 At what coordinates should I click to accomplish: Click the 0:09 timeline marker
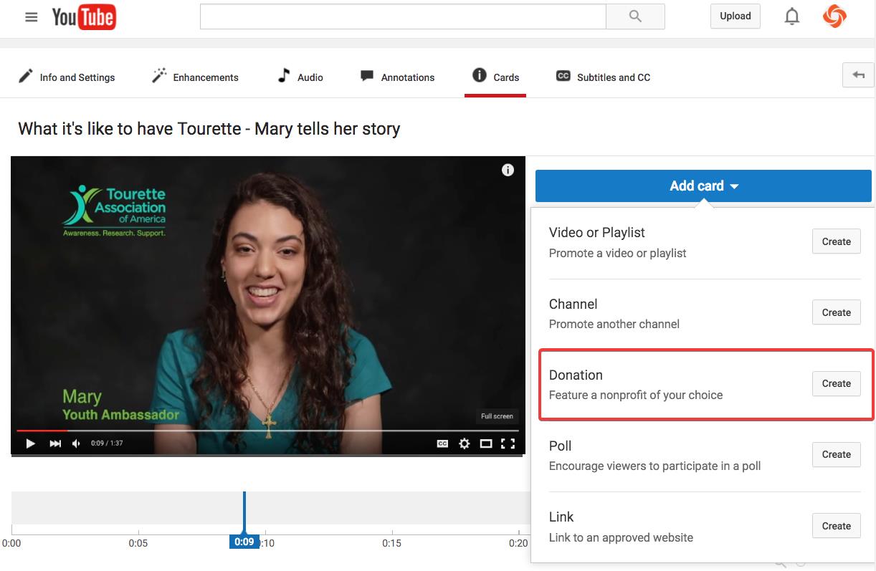244,542
